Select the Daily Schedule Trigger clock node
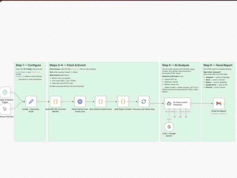Image resolution: width=237 pixels, height=178 pixels. pyautogui.click(x=5, y=92)
